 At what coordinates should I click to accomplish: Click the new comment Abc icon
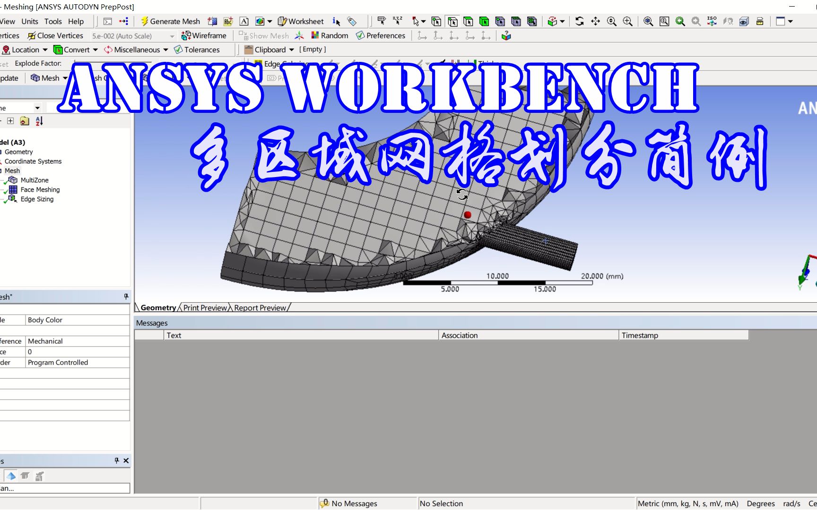coord(228,21)
